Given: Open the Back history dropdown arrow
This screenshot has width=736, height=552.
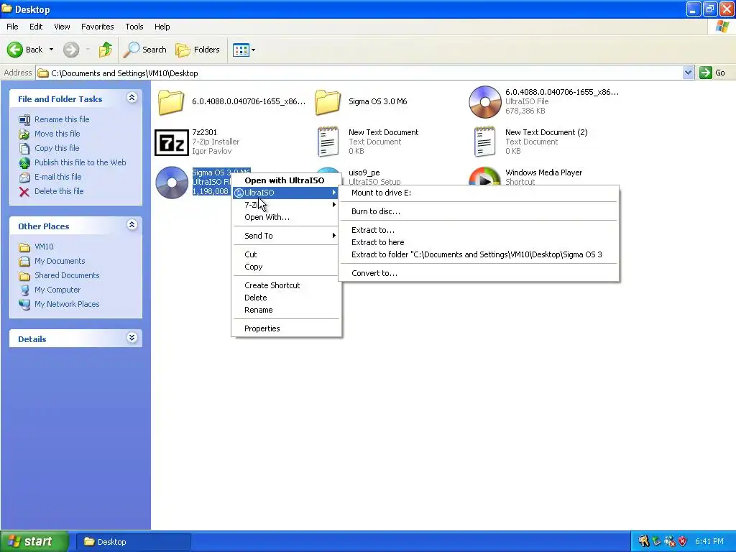Looking at the screenshot, I should (51, 50).
